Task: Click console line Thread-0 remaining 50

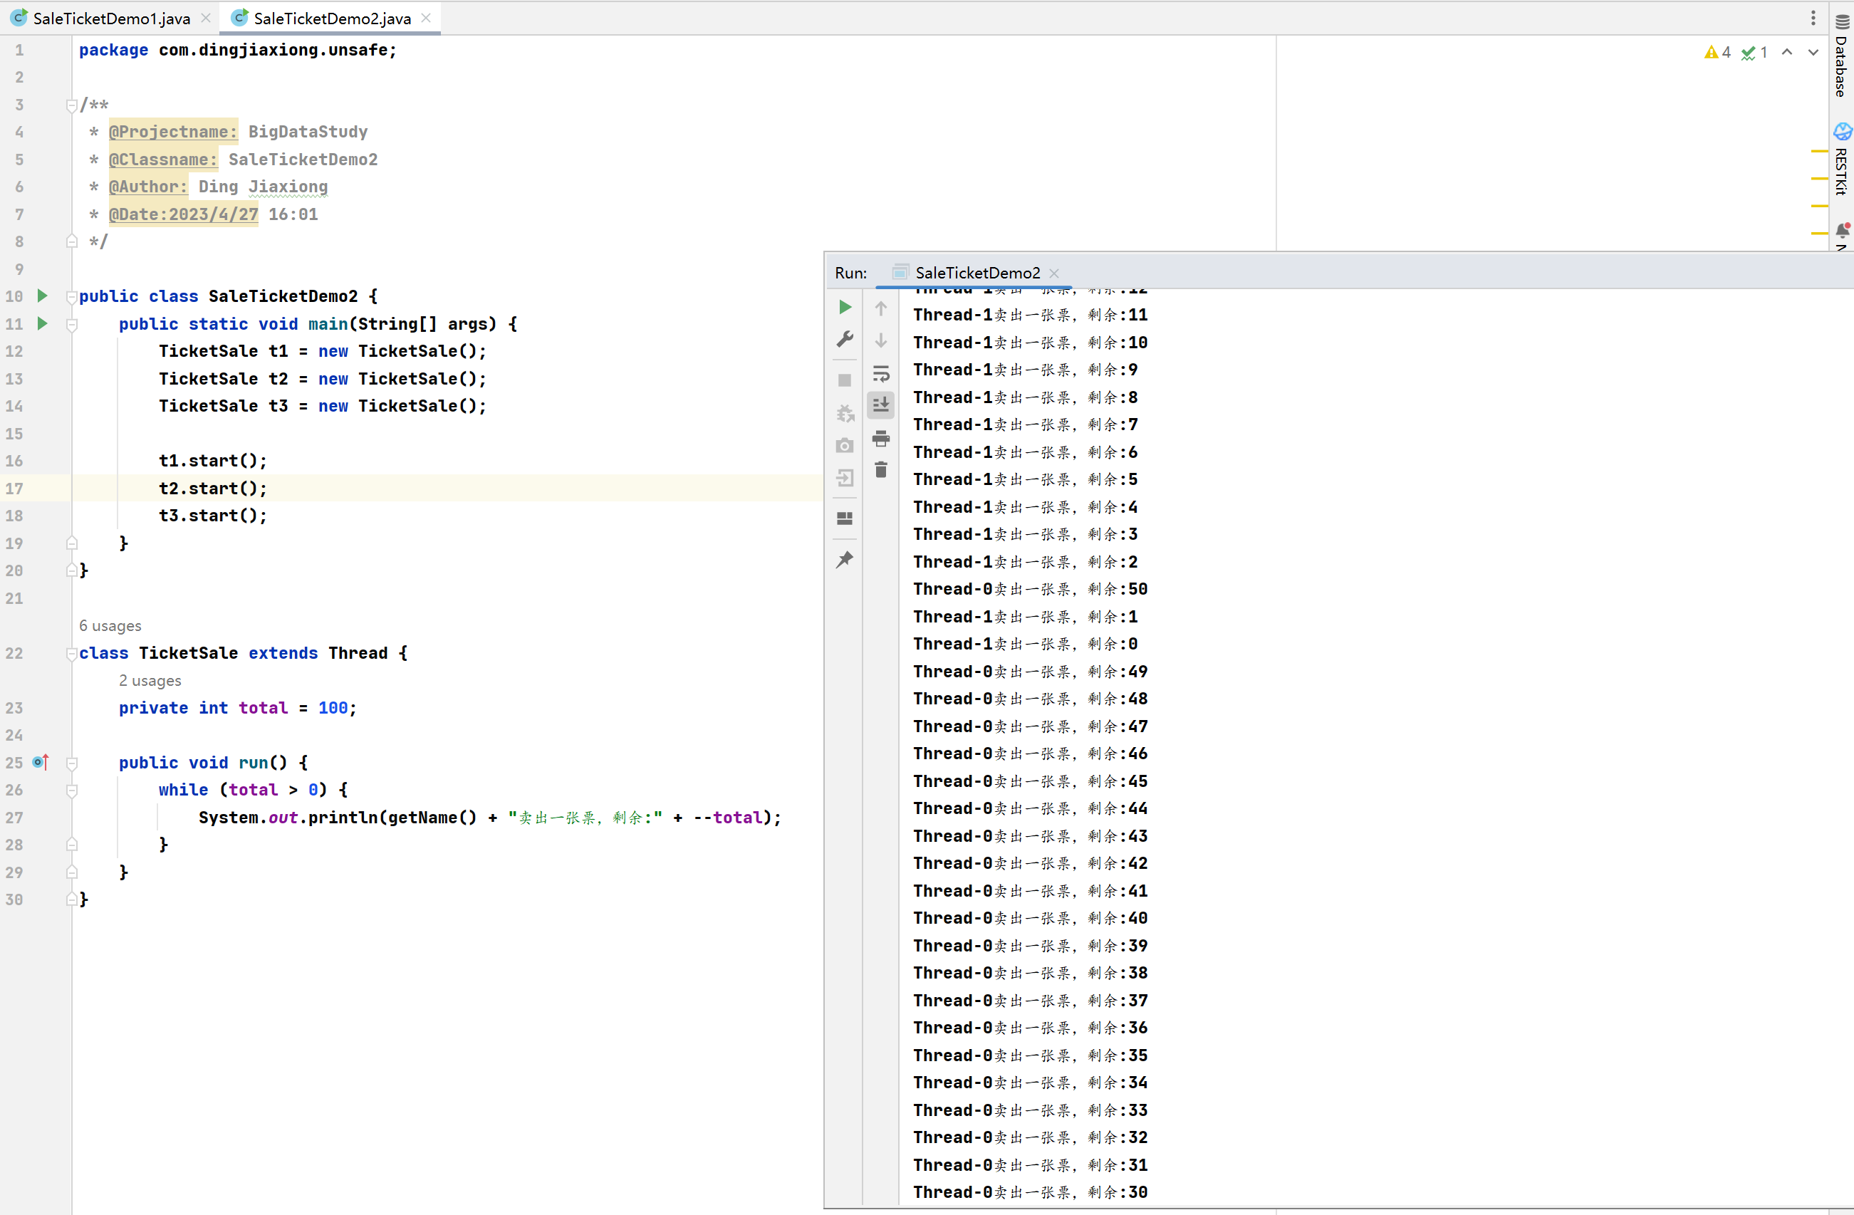Action: 1030,589
